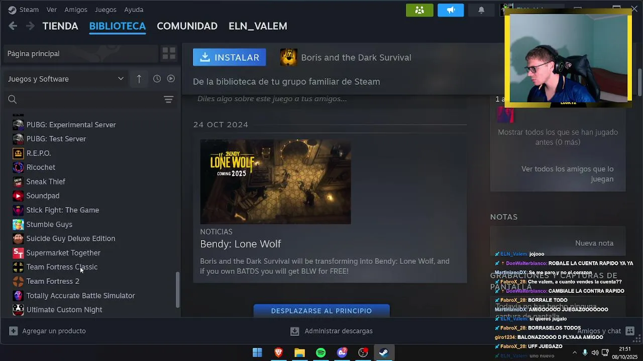This screenshot has height=361, width=643.
Task: Open Página principal of the library
Action: tap(80, 54)
